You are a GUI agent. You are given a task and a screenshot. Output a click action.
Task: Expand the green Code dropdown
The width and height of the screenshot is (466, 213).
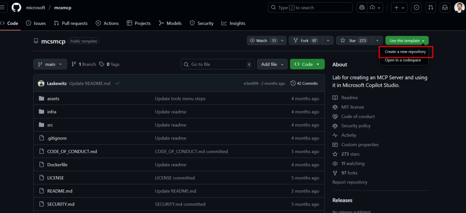click(307, 64)
